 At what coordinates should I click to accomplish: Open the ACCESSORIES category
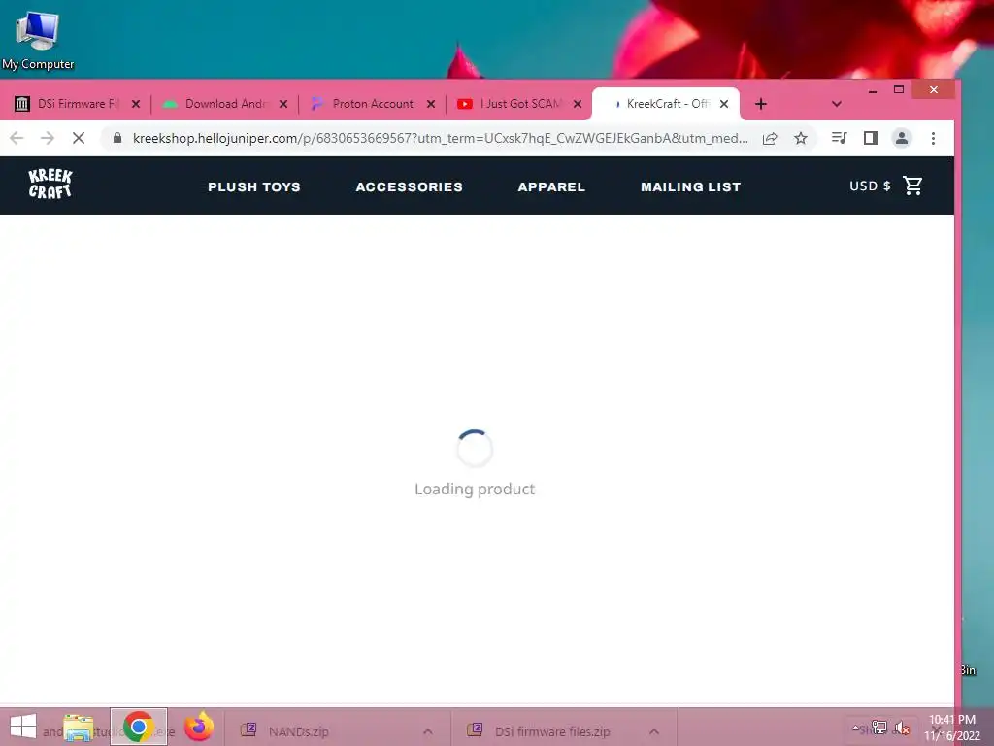coord(409,187)
